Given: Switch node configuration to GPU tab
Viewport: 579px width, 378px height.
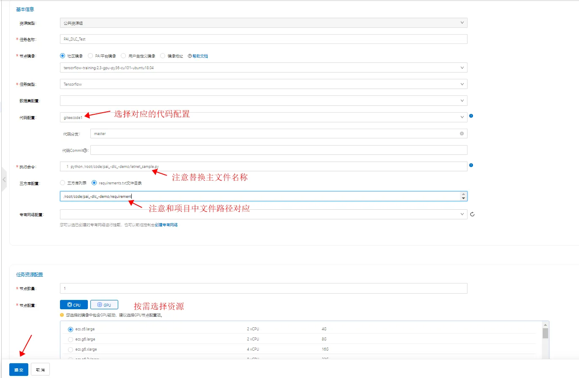Looking at the screenshot, I should [104, 305].
